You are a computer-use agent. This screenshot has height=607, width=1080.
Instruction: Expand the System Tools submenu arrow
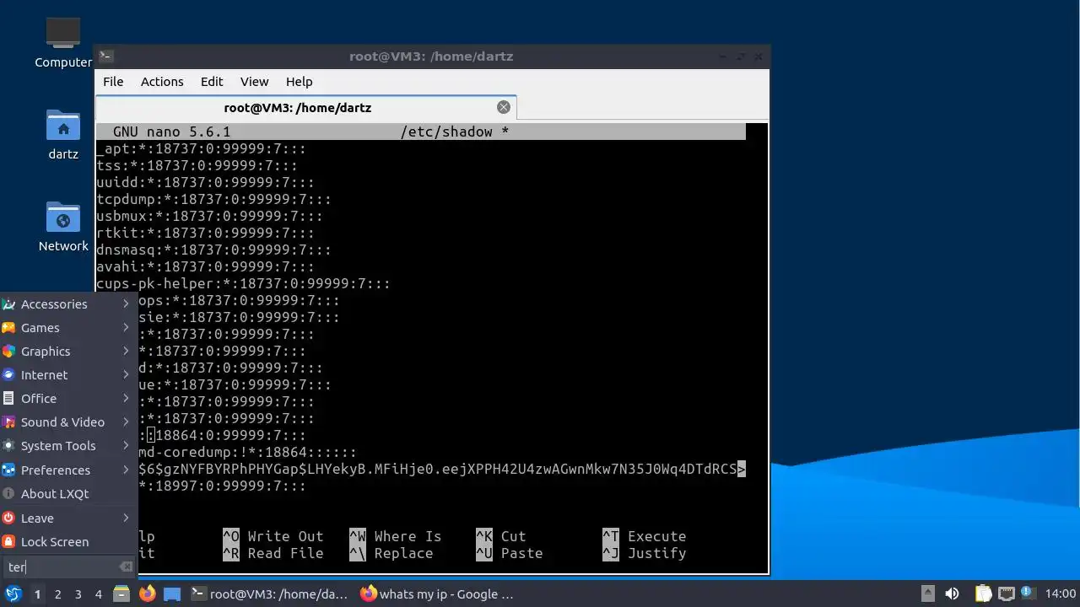click(x=126, y=446)
